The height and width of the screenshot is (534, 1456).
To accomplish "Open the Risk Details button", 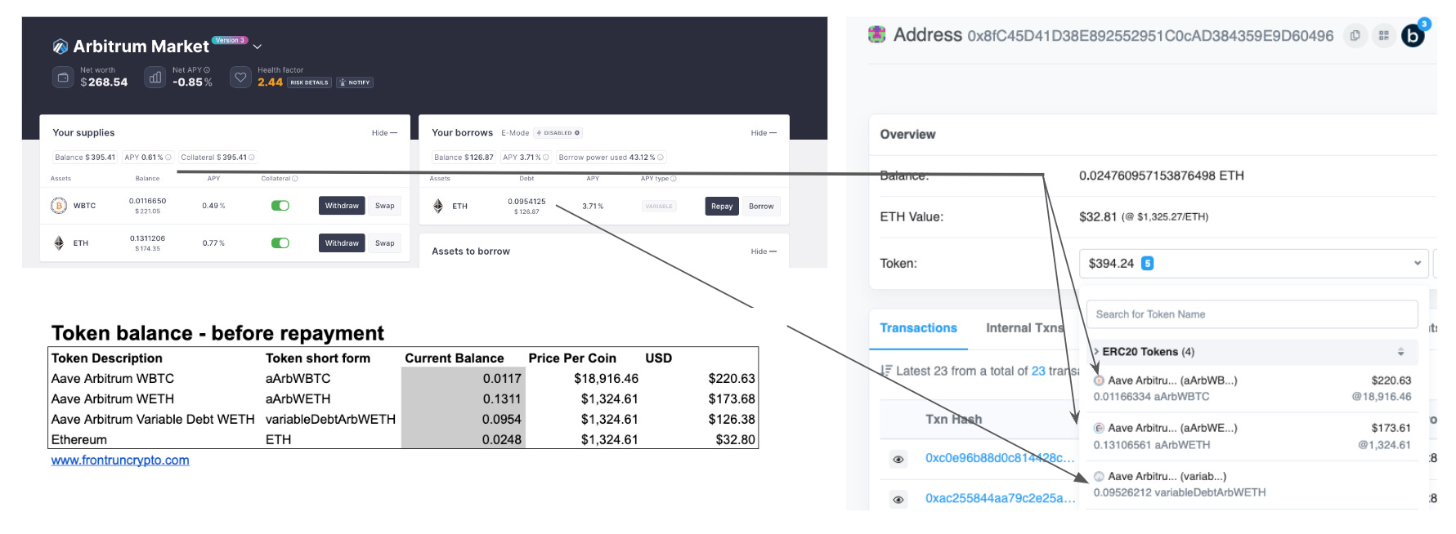I will coord(309,82).
